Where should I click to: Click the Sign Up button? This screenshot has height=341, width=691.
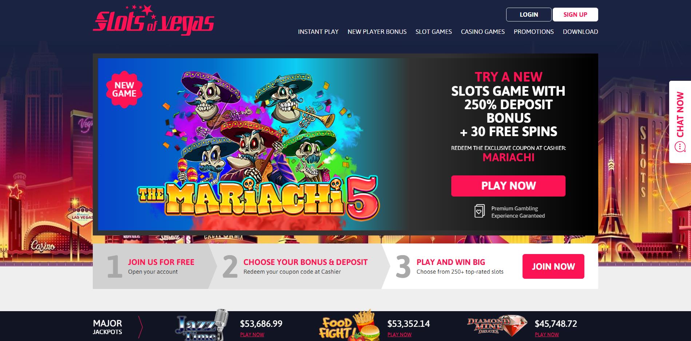pyautogui.click(x=575, y=15)
